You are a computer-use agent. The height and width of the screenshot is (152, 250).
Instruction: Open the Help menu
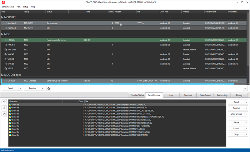coord(33,7)
